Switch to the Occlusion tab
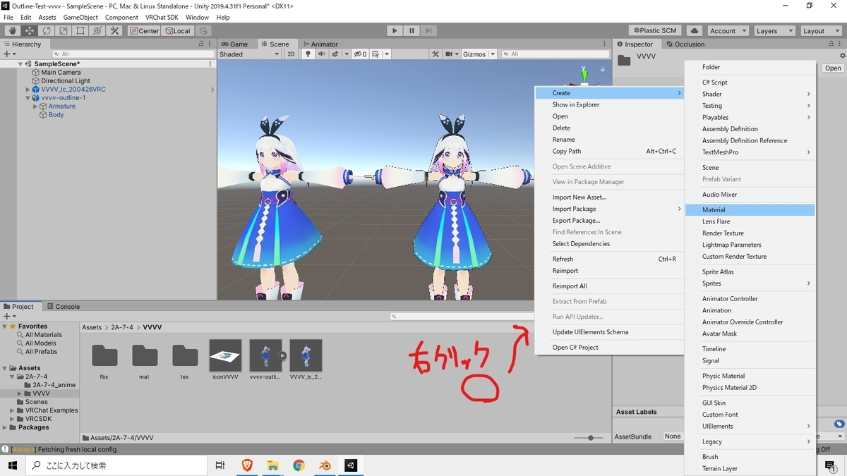This screenshot has height=476, width=847. [685, 44]
